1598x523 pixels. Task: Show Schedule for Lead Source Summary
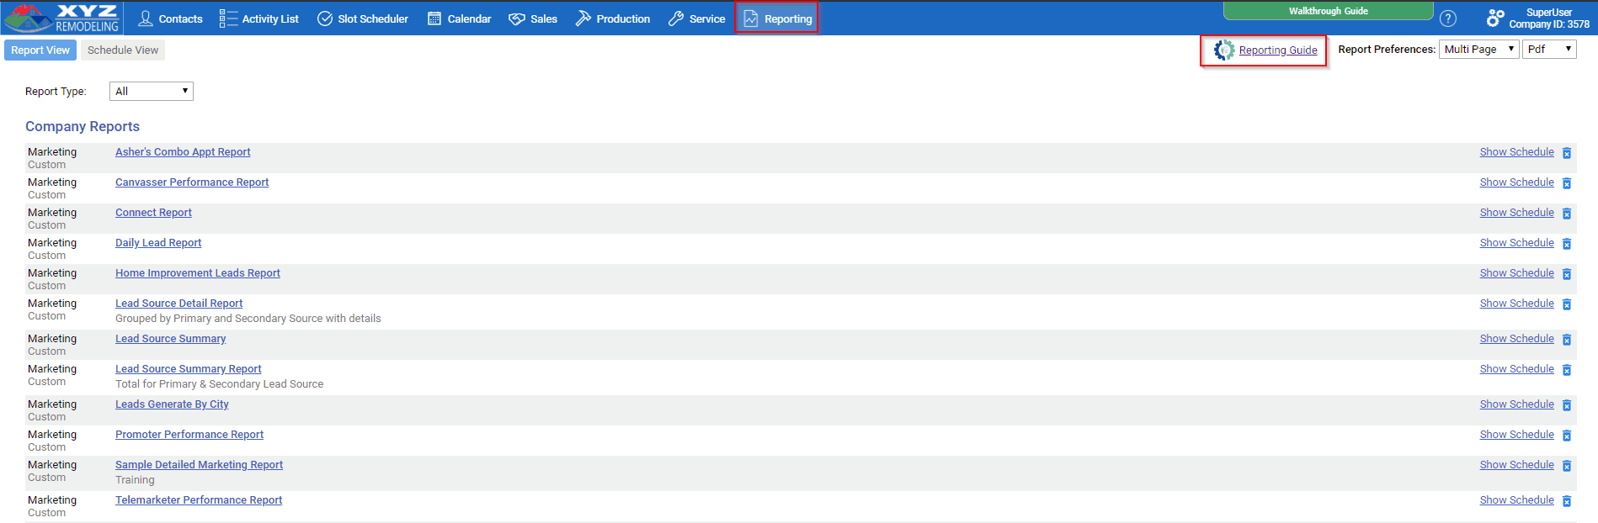click(1517, 339)
